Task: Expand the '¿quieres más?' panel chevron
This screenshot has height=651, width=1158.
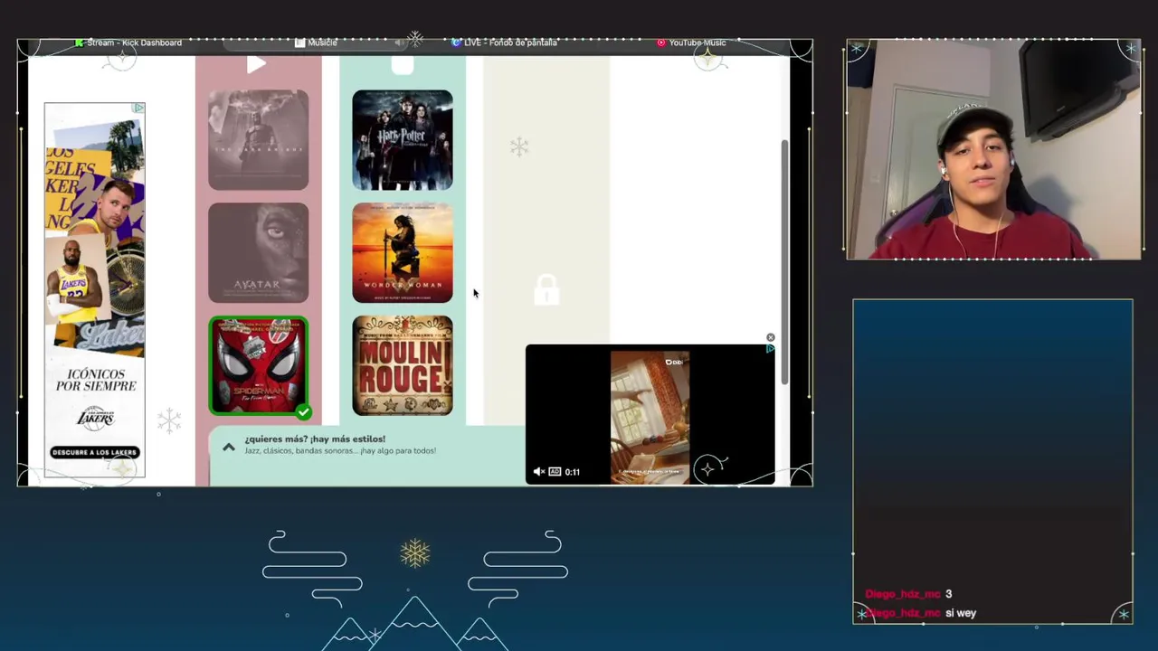Action: pyautogui.click(x=229, y=447)
